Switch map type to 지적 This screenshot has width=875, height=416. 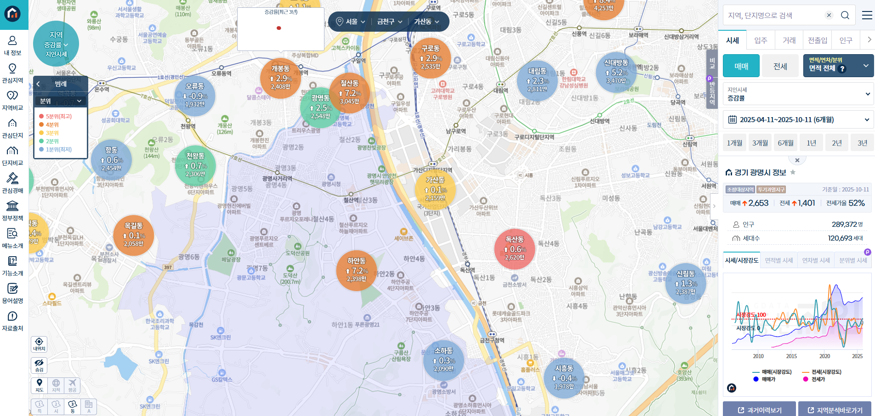[56, 386]
